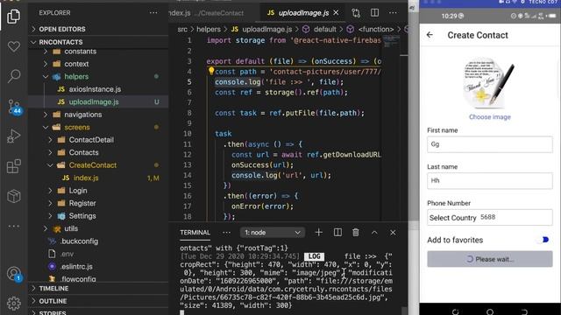This screenshot has width=561, height=315.
Task: Close the terminal panel
Action: [393, 233]
